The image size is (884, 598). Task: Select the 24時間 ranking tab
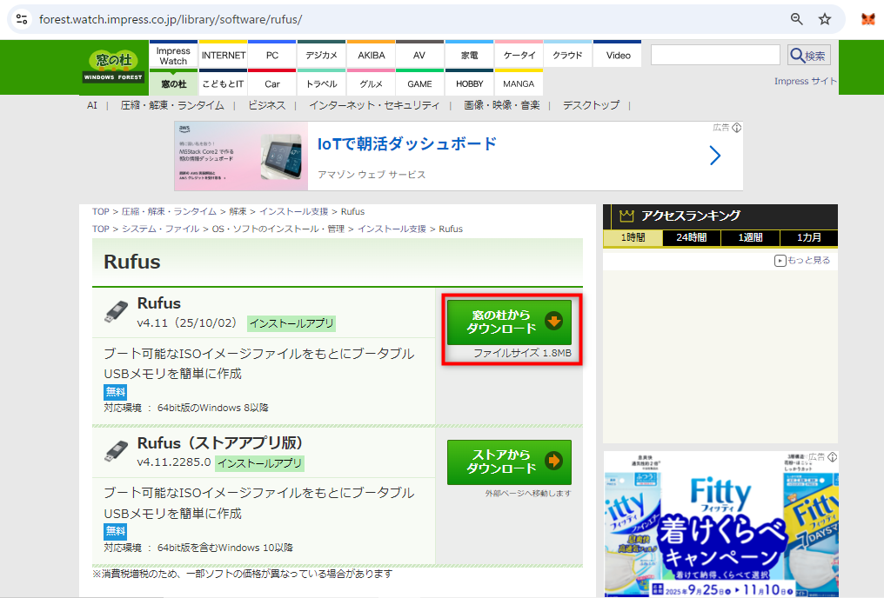pyautogui.click(x=691, y=238)
